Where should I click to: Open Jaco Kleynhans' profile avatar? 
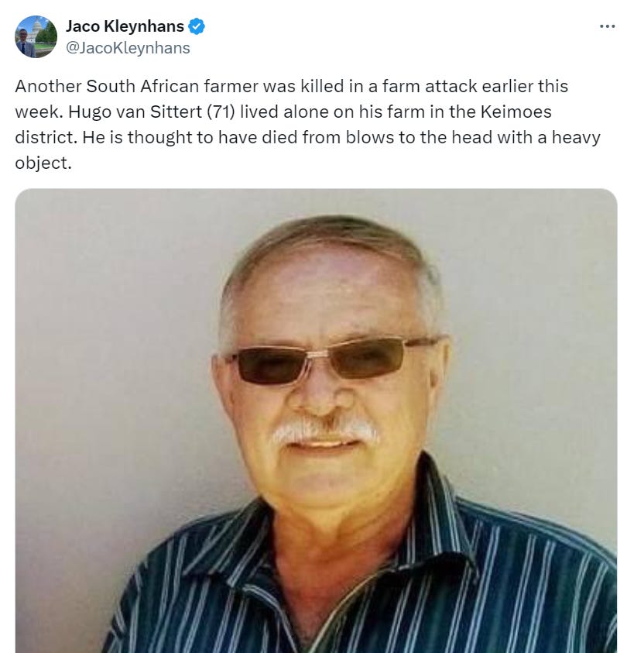[x=36, y=36]
